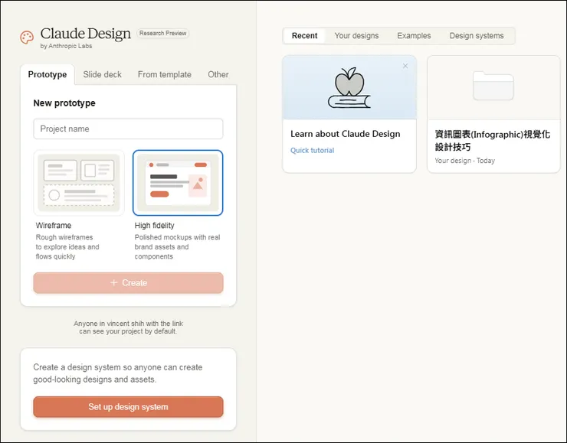
Task: Click the Claude Design title text
Action: pos(85,34)
